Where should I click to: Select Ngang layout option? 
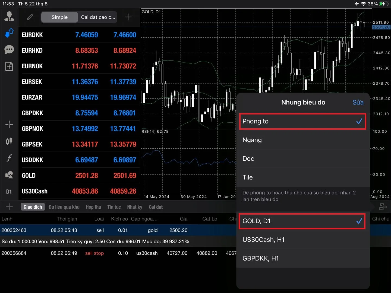pos(303,140)
